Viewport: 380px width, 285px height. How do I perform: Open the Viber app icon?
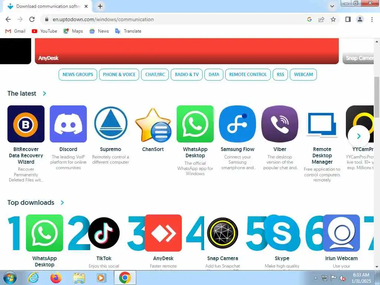[280, 124]
